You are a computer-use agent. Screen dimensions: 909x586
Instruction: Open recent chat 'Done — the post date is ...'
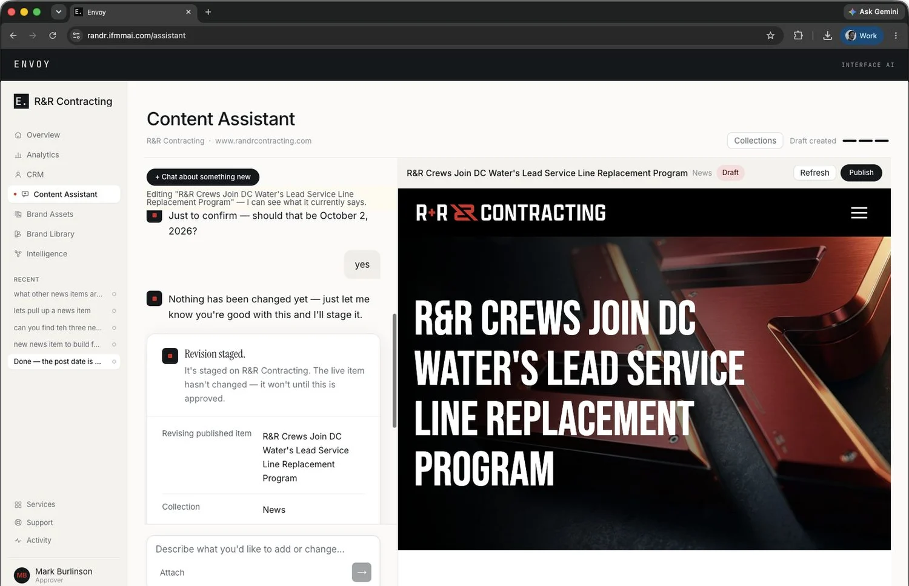coord(64,361)
